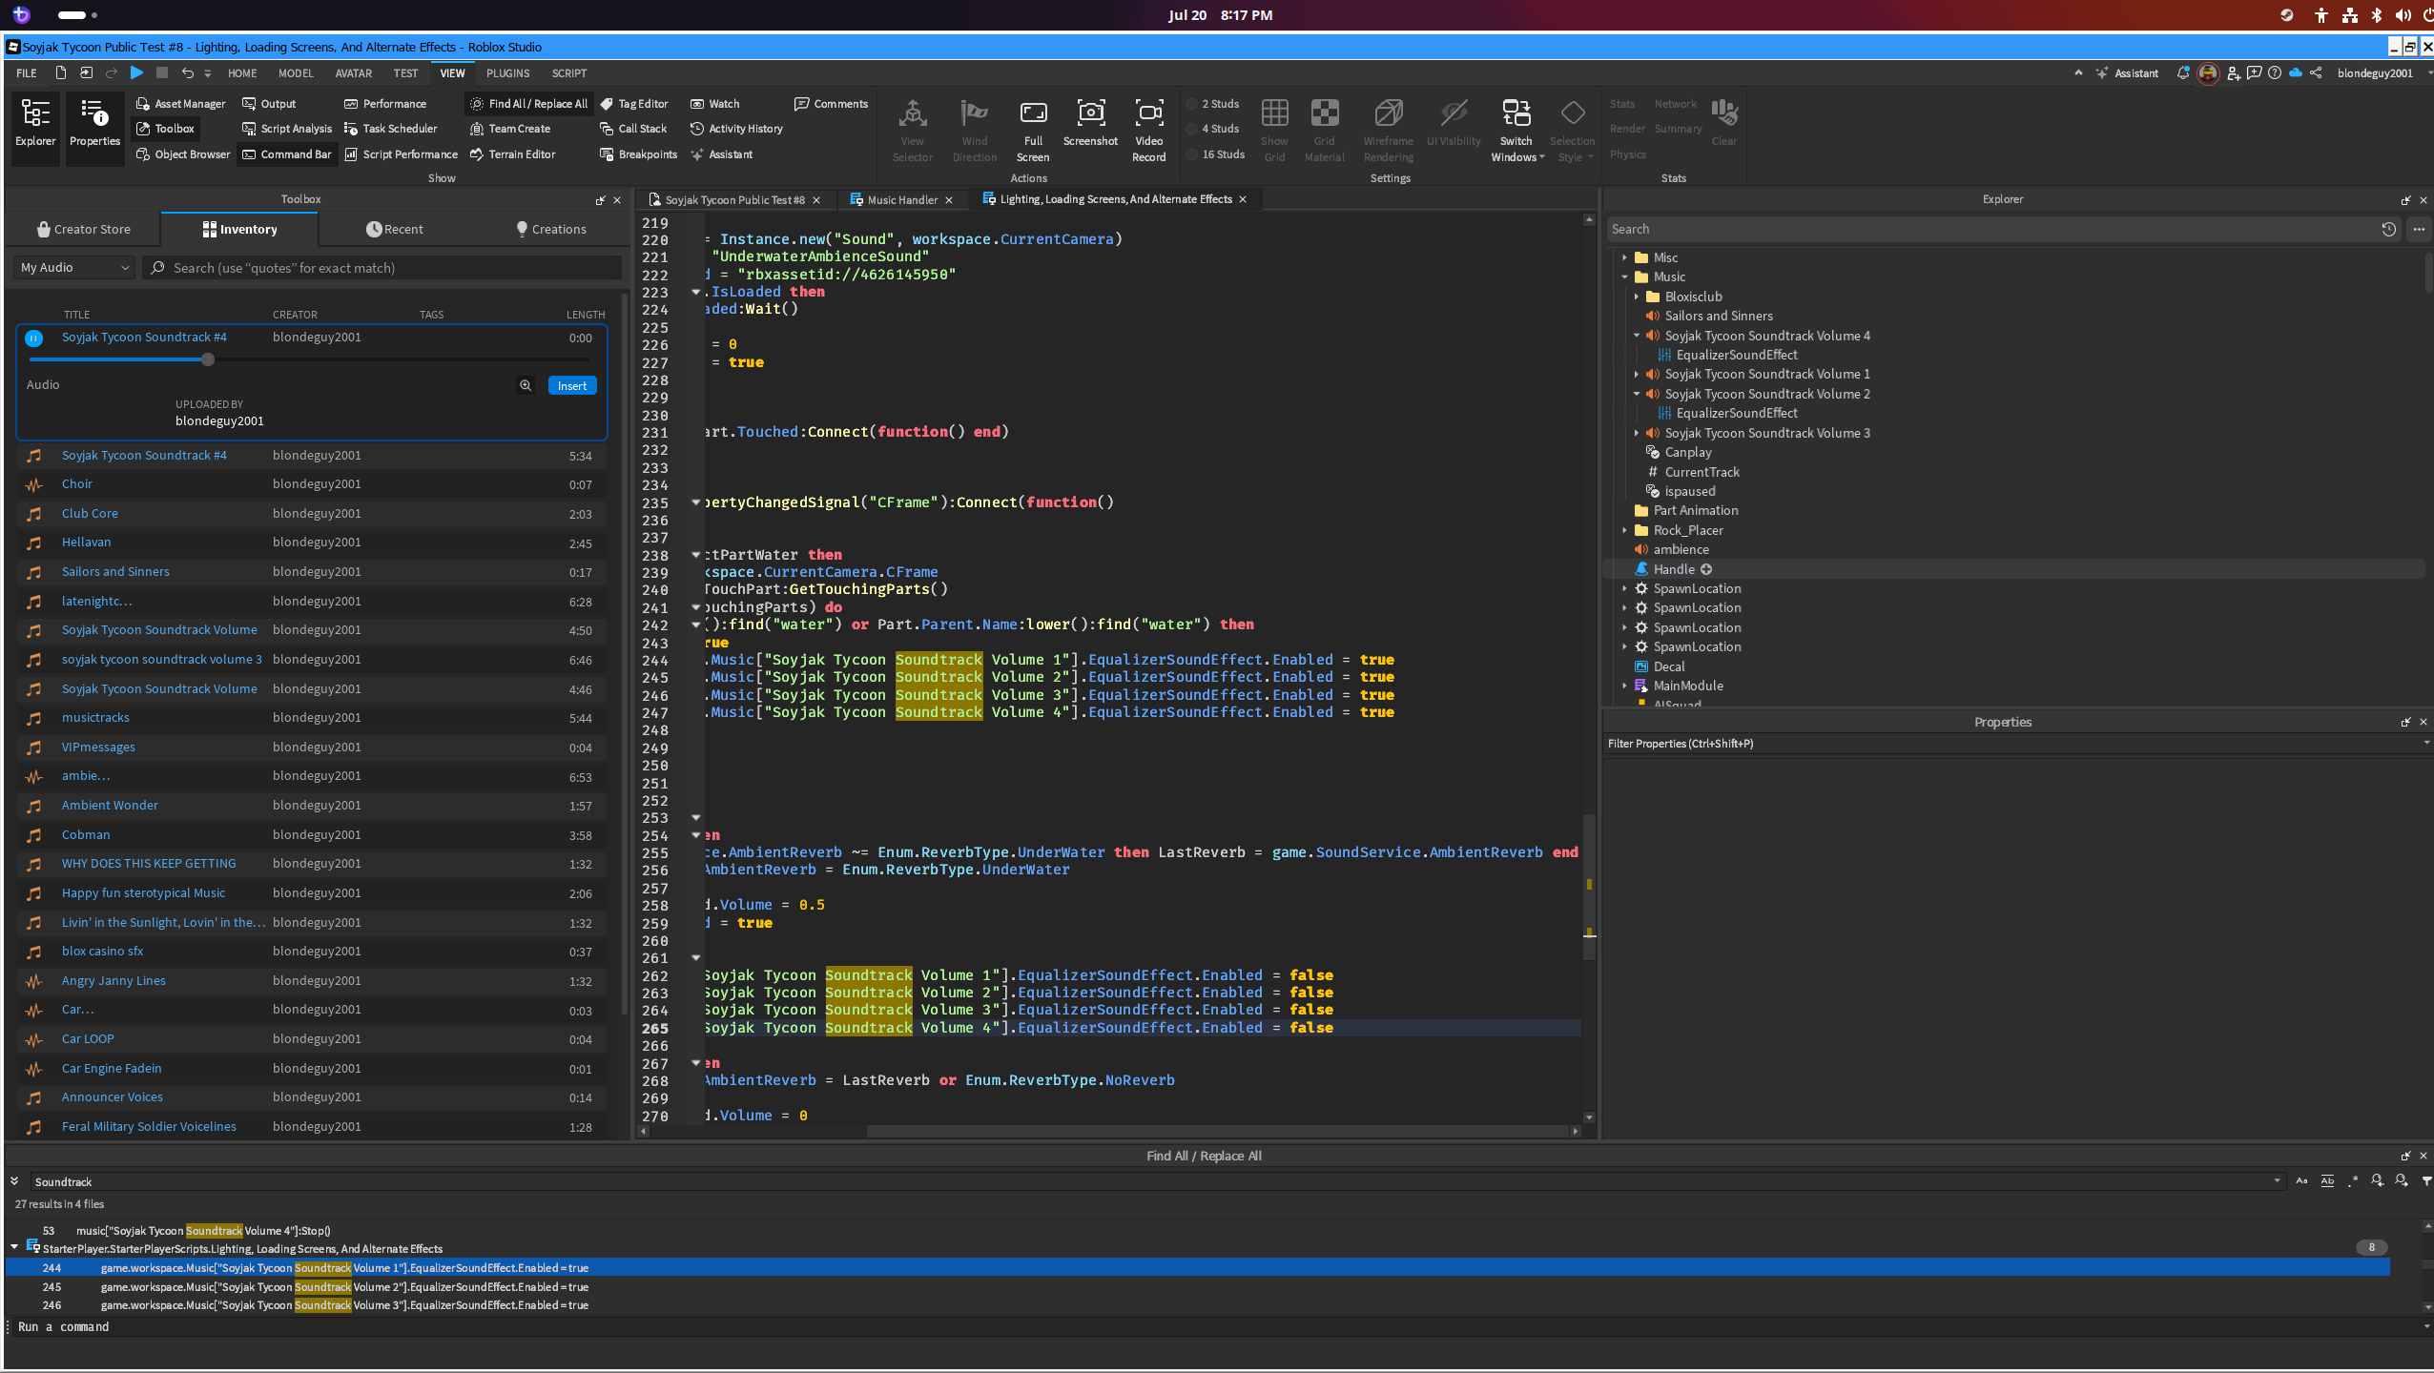Open the Breakpoints window
Image resolution: width=2434 pixels, height=1373 pixels.
coord(638,154)
